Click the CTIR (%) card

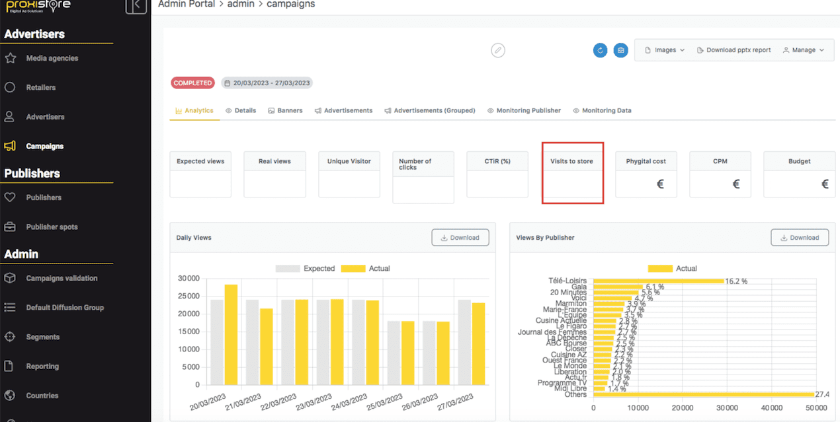coord(497,174)
